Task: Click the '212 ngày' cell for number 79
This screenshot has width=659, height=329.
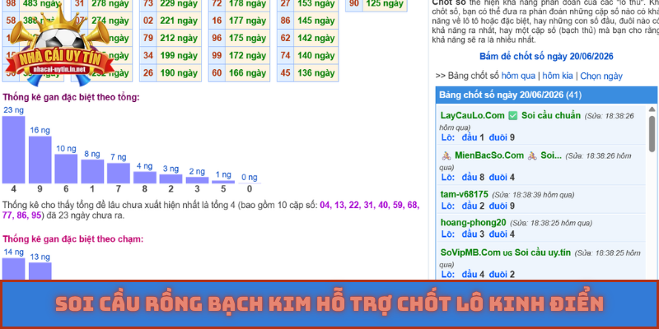Action: [179, 38]
